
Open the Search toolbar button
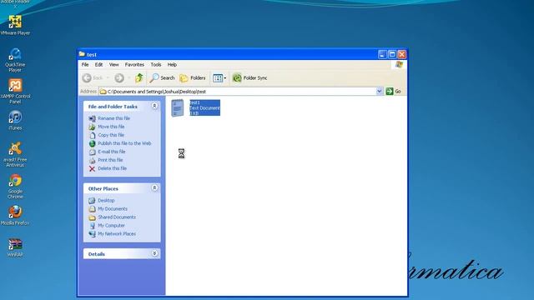(162, 77)
